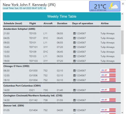126x114 pixels.
Task: Close the JFK airport panel
Action: pyautogui.click(x=123, y=4)
